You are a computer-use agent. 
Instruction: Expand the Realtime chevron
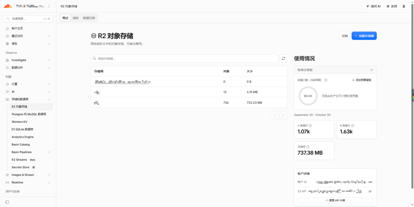coord(49,182)
